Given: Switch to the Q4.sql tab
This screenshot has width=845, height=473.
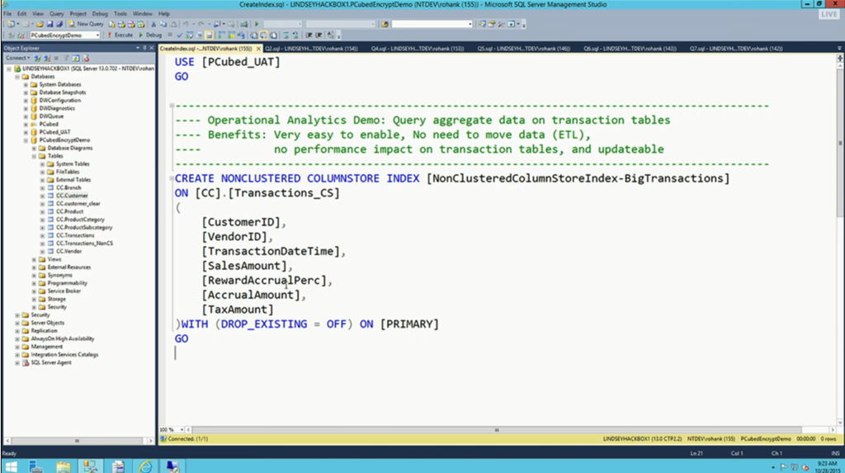Looking at the screenshot, I should 418,49.
